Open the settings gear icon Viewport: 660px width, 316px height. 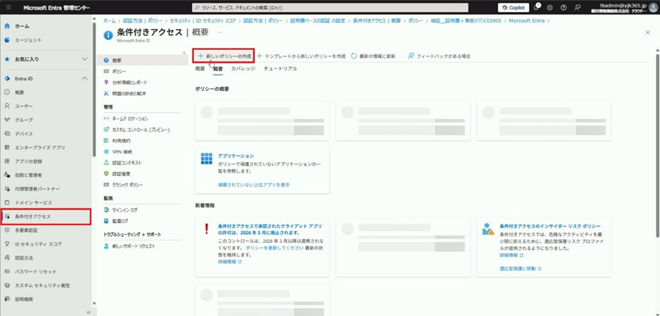tap(550, 7)
